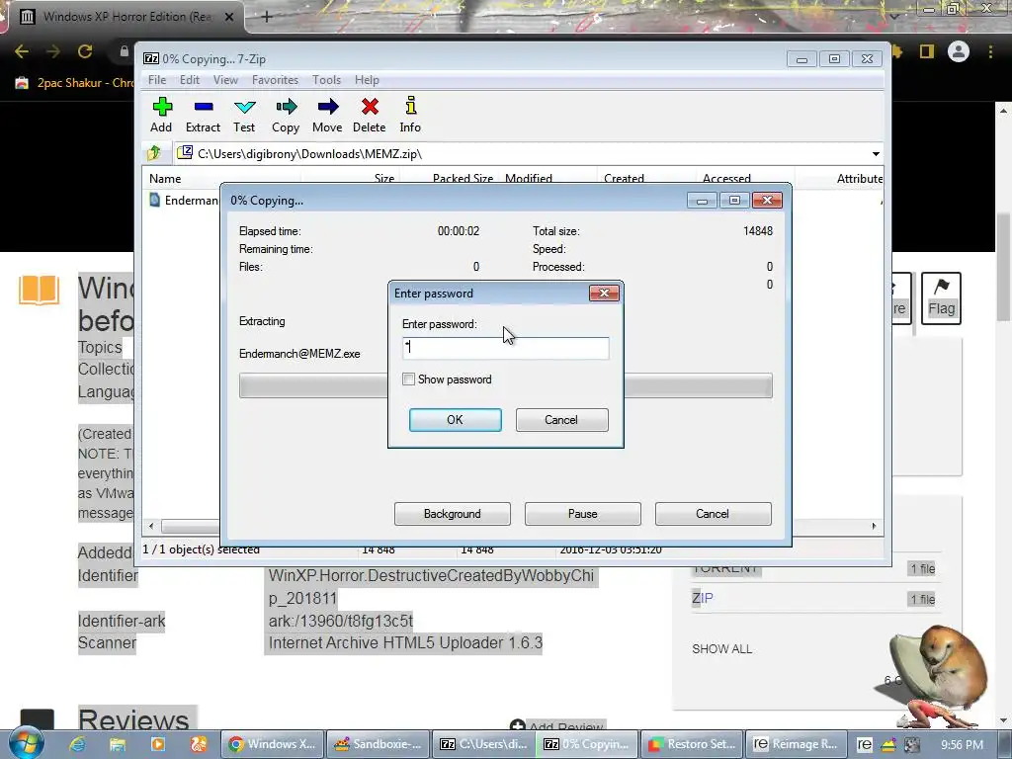Image resolution: width=1012 pixels, height=759 pixels.
Task: Click the 2pac Shakur bookmark
Action: pos(74,83)
